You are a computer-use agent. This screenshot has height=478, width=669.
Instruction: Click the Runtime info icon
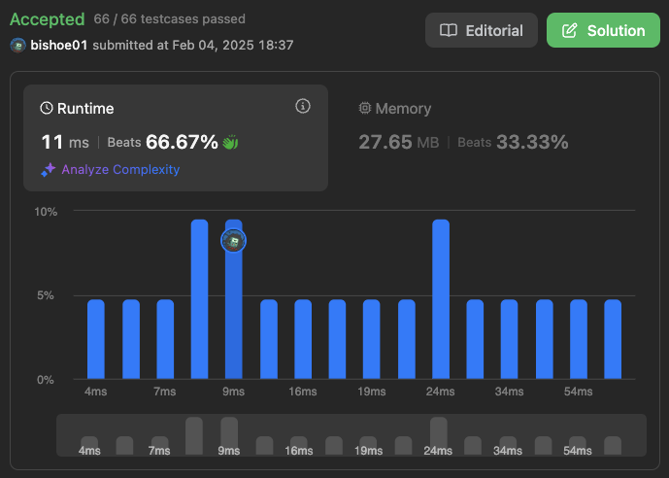pos(303,106)
